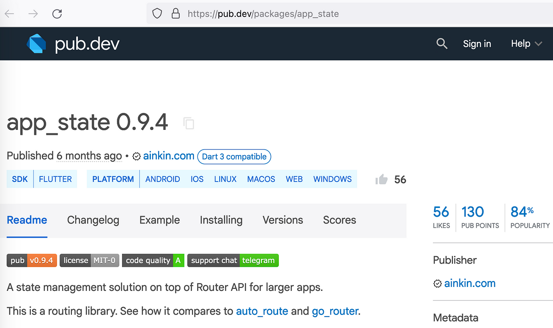This screenshot has width=553, height=328.
Task: Click the ainkin.com link near the published date
Action: (169, 156)
